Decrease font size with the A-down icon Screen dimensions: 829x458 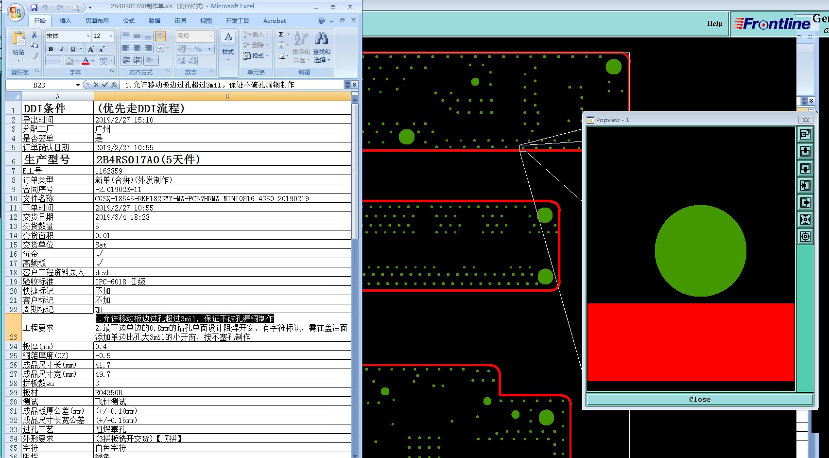[101, 49]
